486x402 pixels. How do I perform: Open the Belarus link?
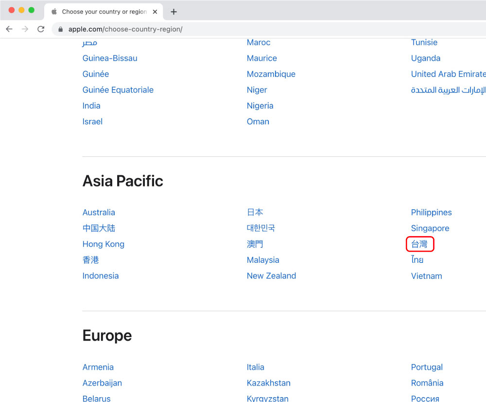(96, 398)
